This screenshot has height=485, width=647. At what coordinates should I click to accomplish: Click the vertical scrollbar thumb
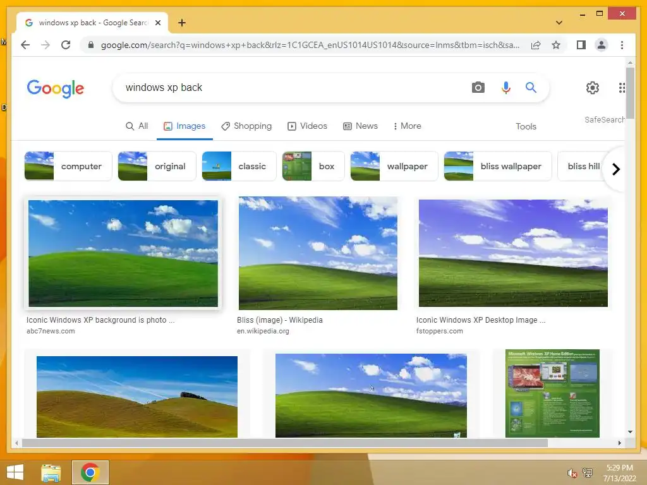pos(630,93)
